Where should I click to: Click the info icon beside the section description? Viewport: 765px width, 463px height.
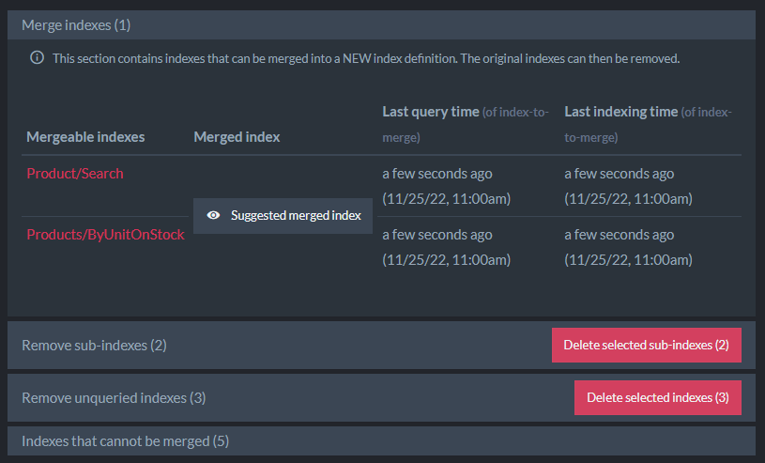click(x=38, y=57)
